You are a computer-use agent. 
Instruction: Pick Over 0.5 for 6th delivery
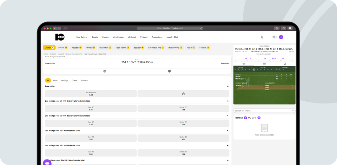coord(91,123)
